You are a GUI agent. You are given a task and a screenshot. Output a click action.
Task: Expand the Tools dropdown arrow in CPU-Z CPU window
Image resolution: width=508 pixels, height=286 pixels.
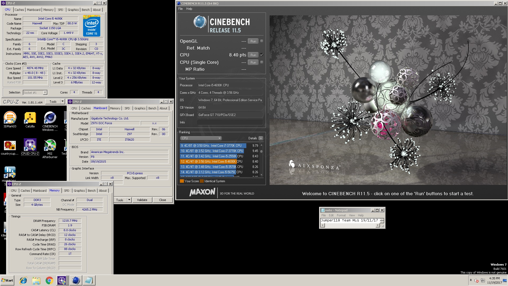tap(62, 101)
